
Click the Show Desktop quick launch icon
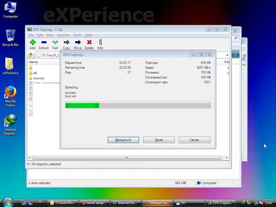pyautogui.click(x=24, y=203)
